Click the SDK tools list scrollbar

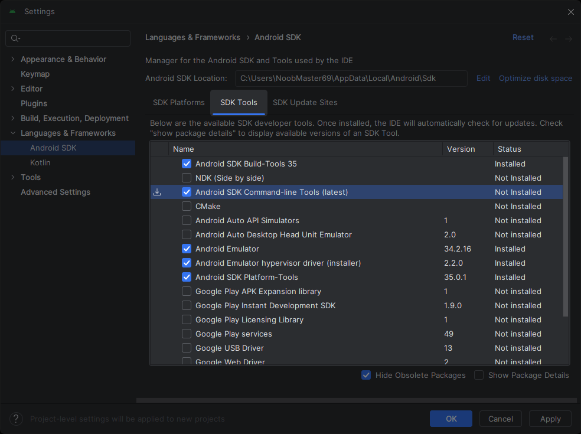coord(566,237)
